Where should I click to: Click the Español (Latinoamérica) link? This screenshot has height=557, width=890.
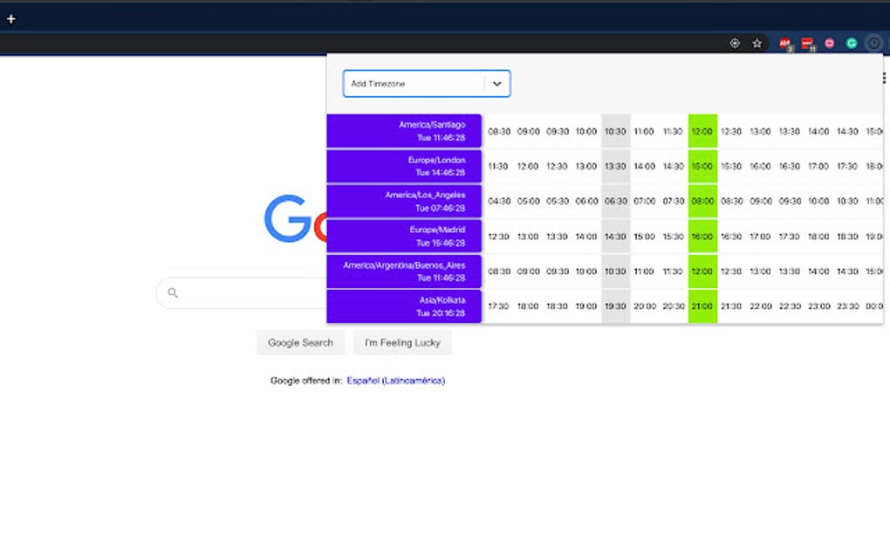(395, 381)
